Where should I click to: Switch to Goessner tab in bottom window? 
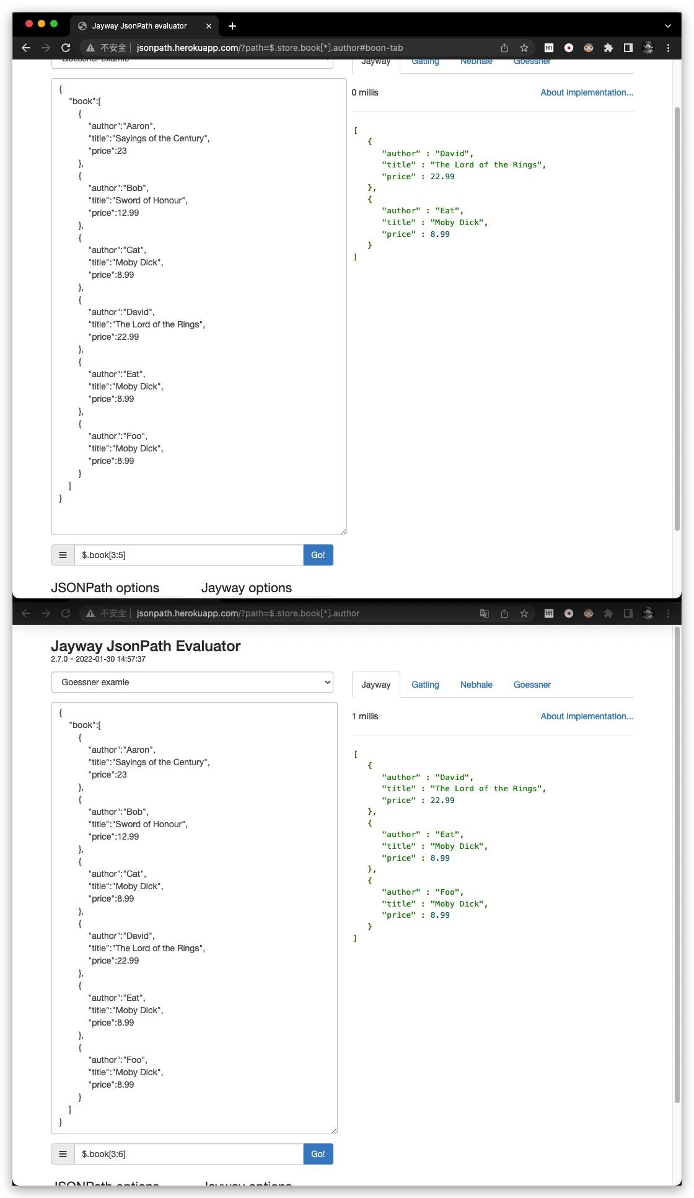(x=532, y=685)
